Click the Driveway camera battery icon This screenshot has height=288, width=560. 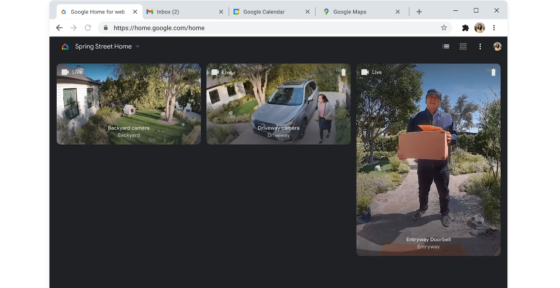pyautogui.click(x=344, y=72)
